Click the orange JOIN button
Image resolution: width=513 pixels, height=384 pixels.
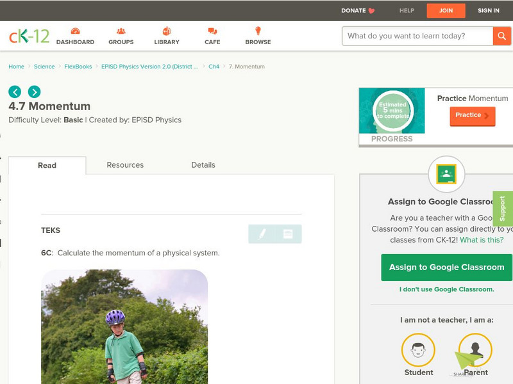click(x=446, y=11)
